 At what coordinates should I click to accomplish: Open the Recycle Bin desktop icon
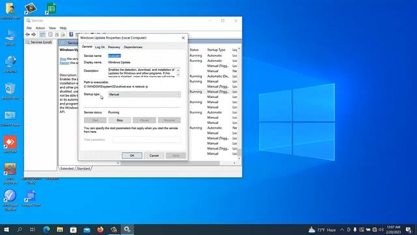pyautogui.click(x=10, y=91)
